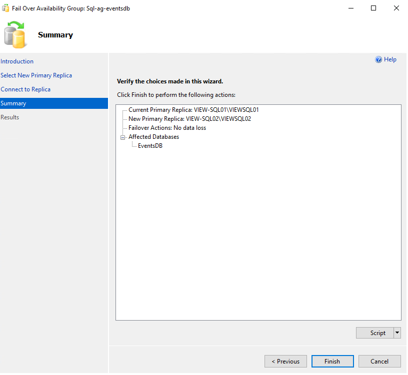This screenshot has width=408, height=375.
Task: Open the Help link
Action: click(390, 59)
